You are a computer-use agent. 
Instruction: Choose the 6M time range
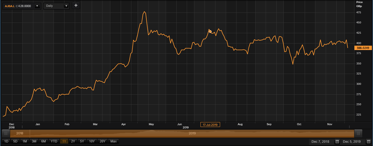tap(44, 141)
